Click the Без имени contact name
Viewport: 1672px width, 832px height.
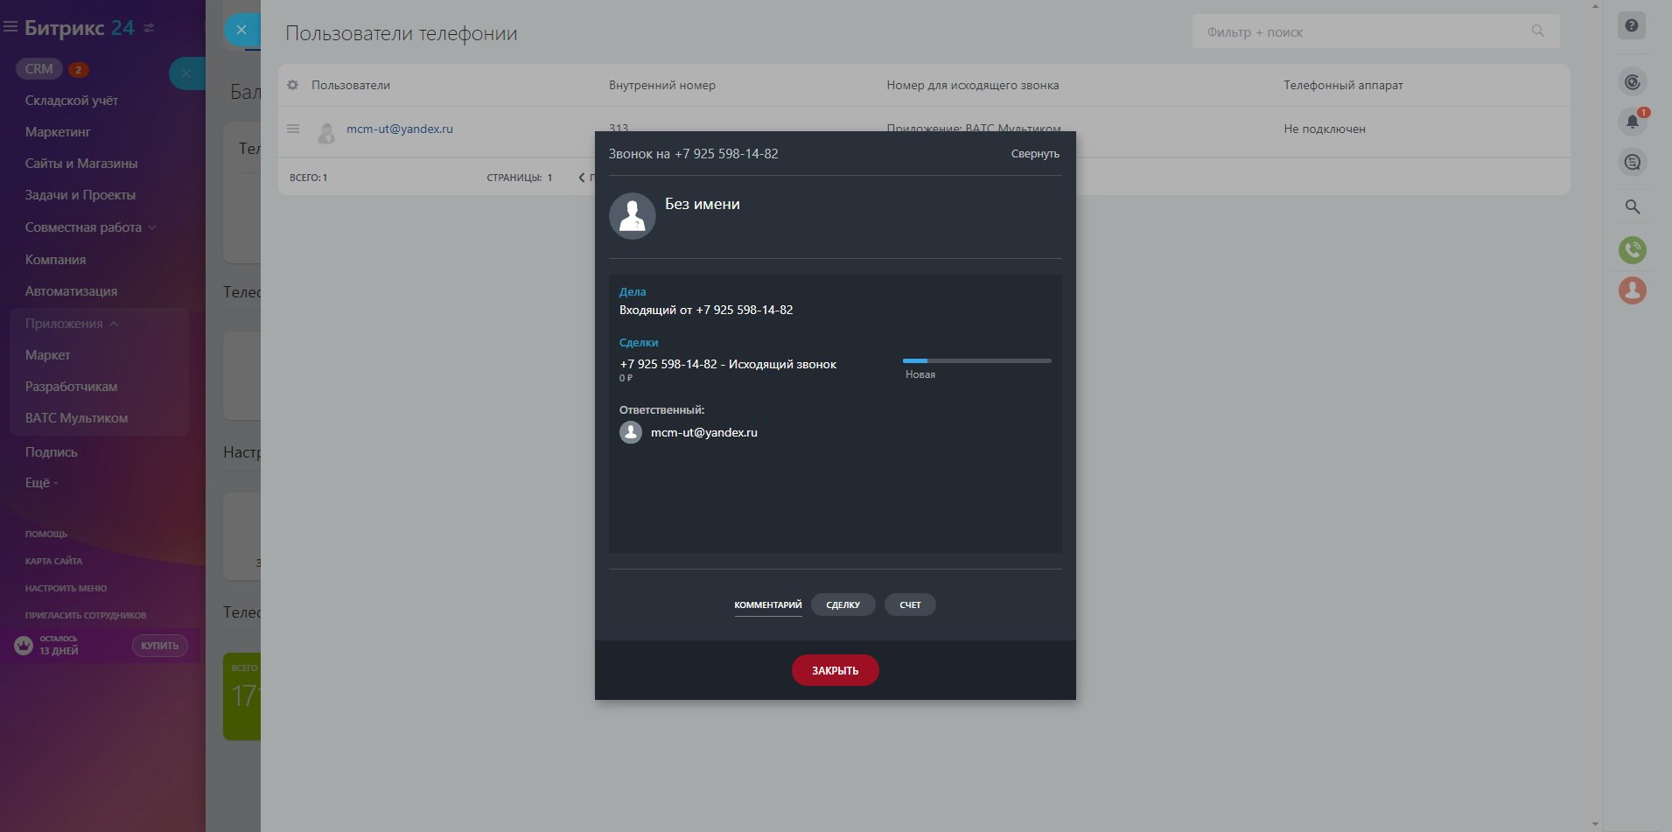pos(703,204)
